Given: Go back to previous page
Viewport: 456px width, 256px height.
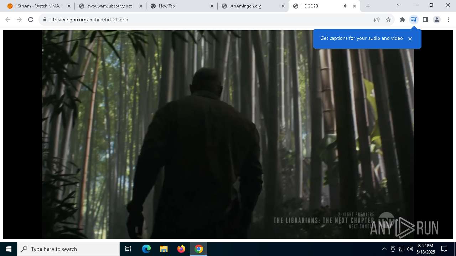Looking at the screenshot, I should (8, 20).
